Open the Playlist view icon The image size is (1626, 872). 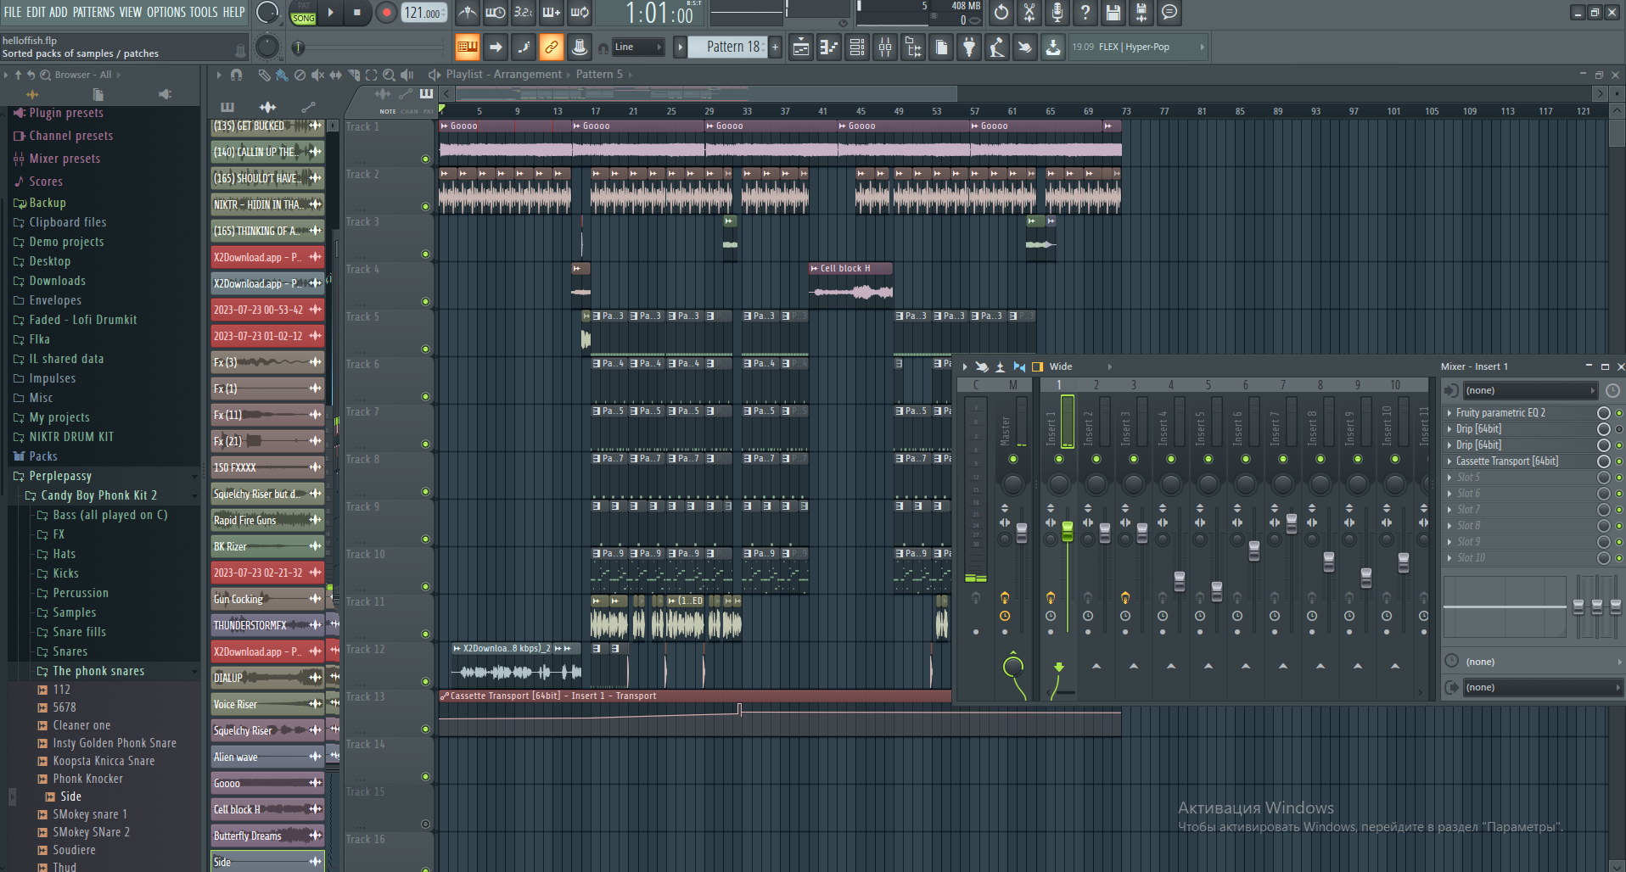pos(800,48)
